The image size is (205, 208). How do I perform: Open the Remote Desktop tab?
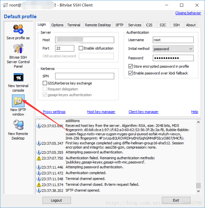point(98,25)
